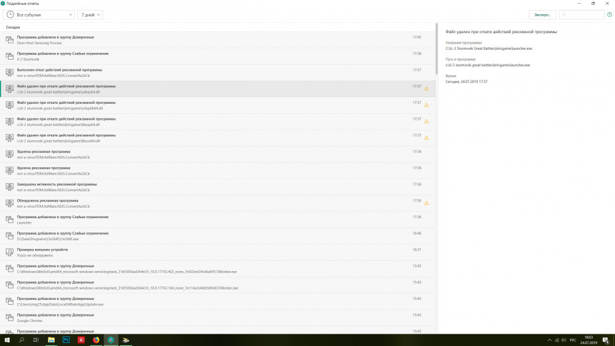Open Task View from taskbar
Screen dimensions: 615x346
(x=36, y=340)
